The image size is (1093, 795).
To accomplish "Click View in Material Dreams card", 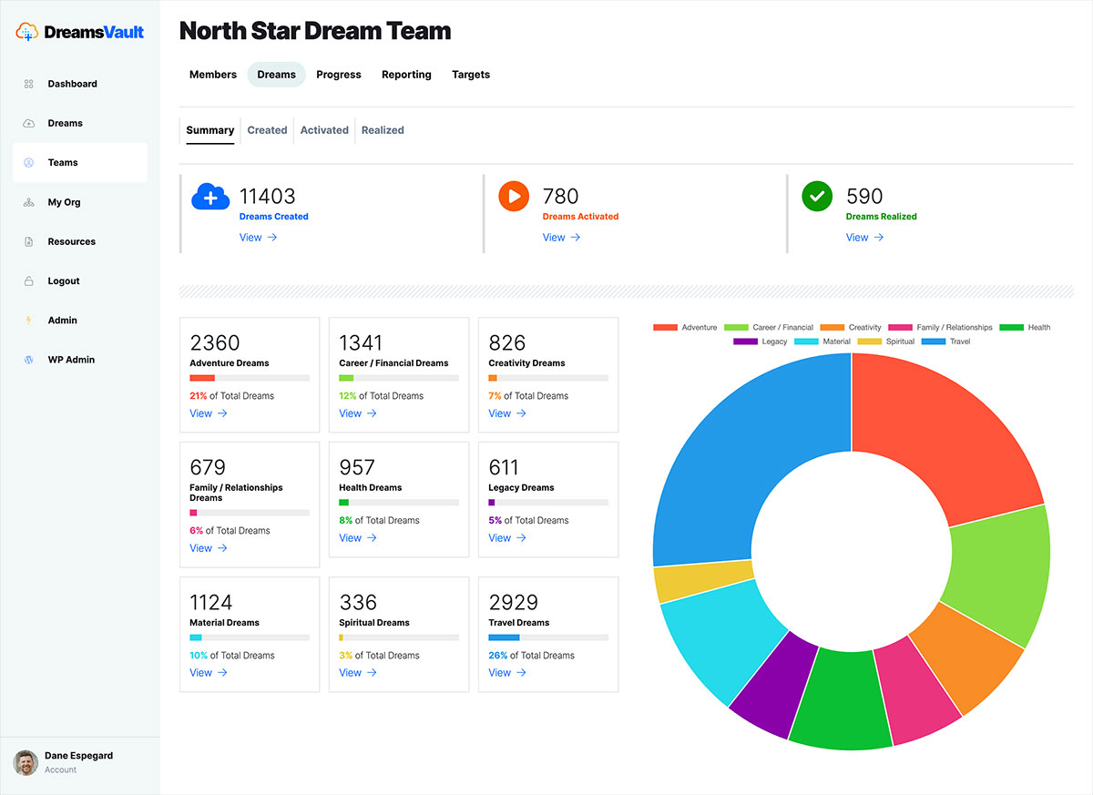I will (x=209, y=673).
